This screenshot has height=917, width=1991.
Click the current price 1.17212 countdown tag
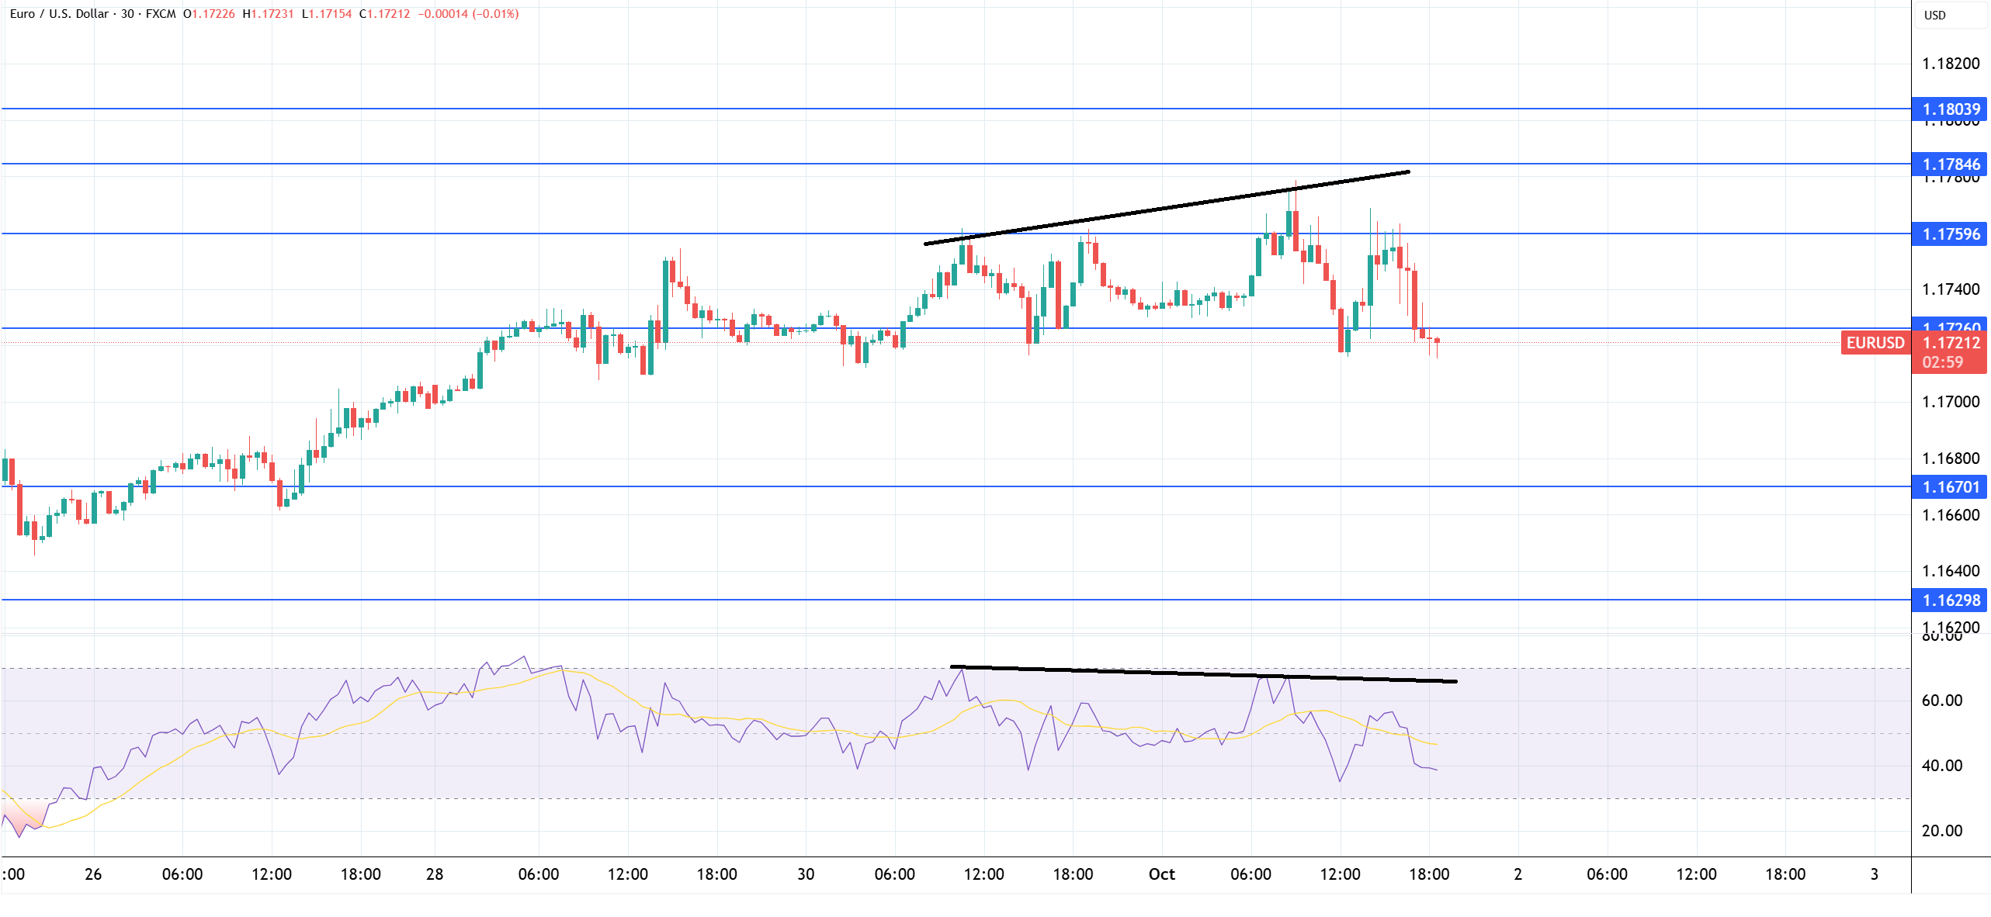coord(1950,352)
